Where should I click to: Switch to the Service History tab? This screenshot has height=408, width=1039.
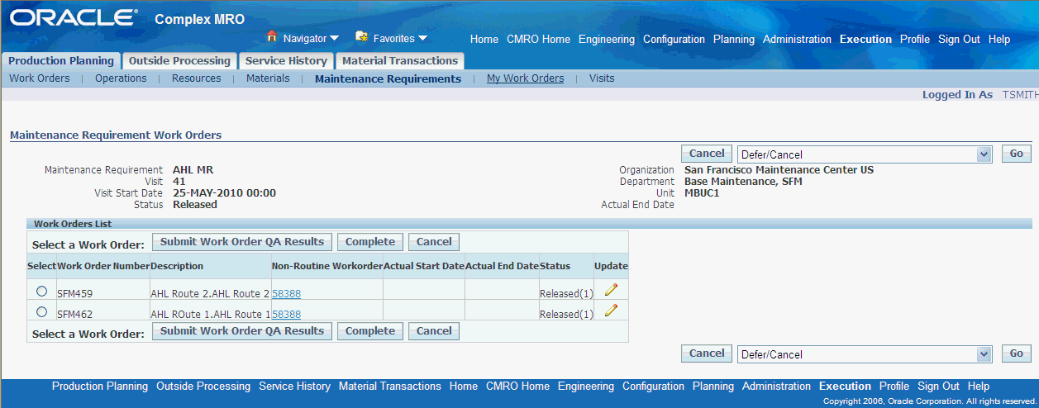[x=286, y=60]
